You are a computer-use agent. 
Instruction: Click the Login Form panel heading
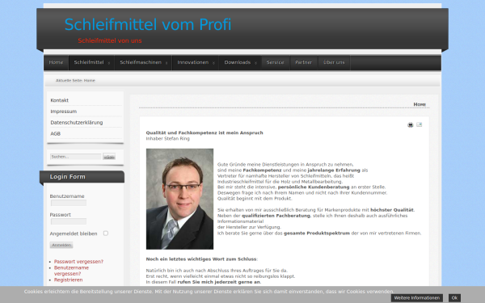click(x=67, y=176)
